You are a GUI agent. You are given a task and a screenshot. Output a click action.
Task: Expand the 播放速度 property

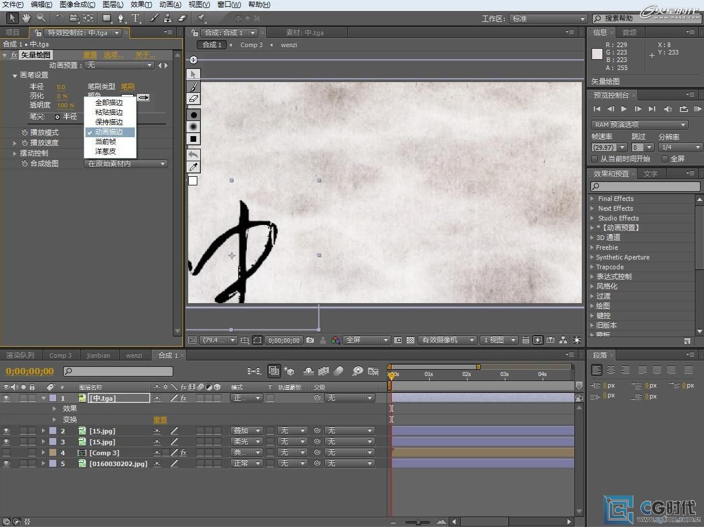click(x=15, y=143)
